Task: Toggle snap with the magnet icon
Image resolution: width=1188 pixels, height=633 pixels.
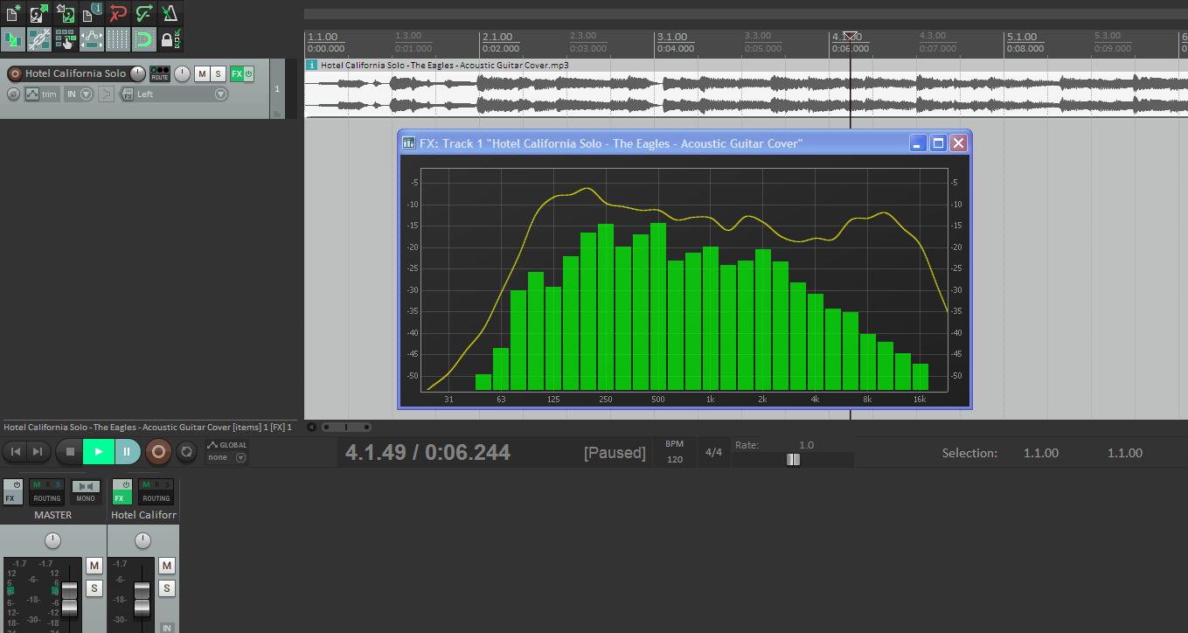Action: click(144, 39)
